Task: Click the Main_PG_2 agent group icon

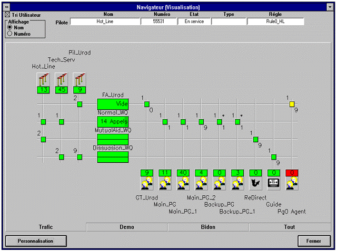Action: point(201,183)
